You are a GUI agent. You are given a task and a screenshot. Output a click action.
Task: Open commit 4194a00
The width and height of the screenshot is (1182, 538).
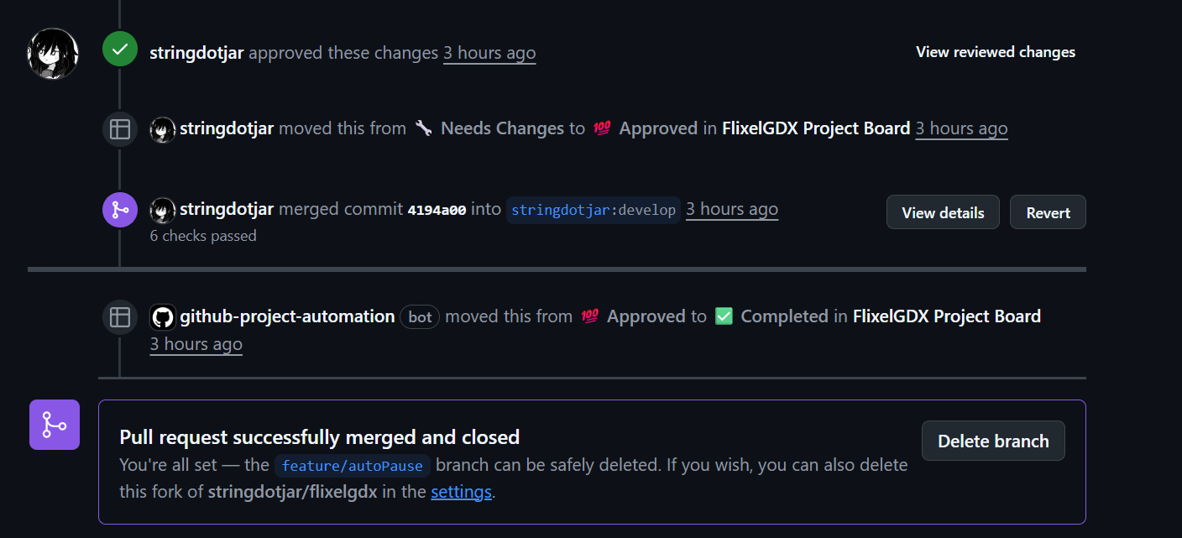[437, 210]
